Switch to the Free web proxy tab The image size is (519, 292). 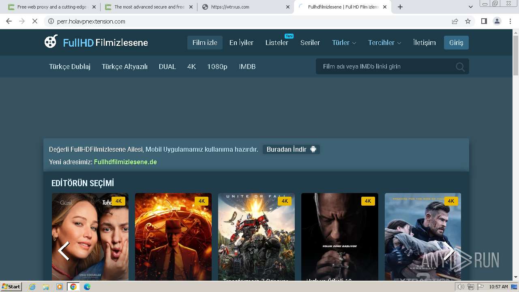pyautogui.click(x=52, y=7)
